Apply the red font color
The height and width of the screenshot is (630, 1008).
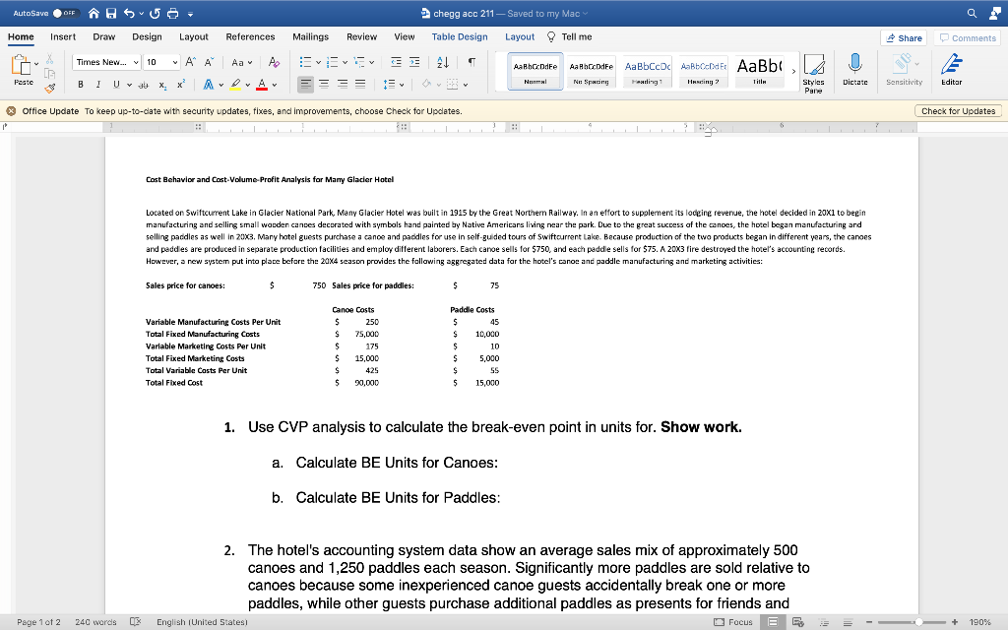click(262, 85)
